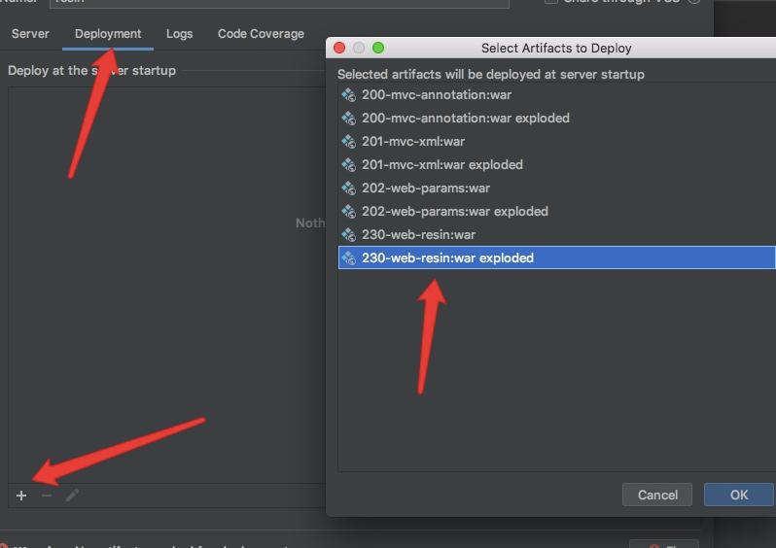Click the pencil icon to edit an artifact
Screen dimensions: 776x548
click(72, 496)
